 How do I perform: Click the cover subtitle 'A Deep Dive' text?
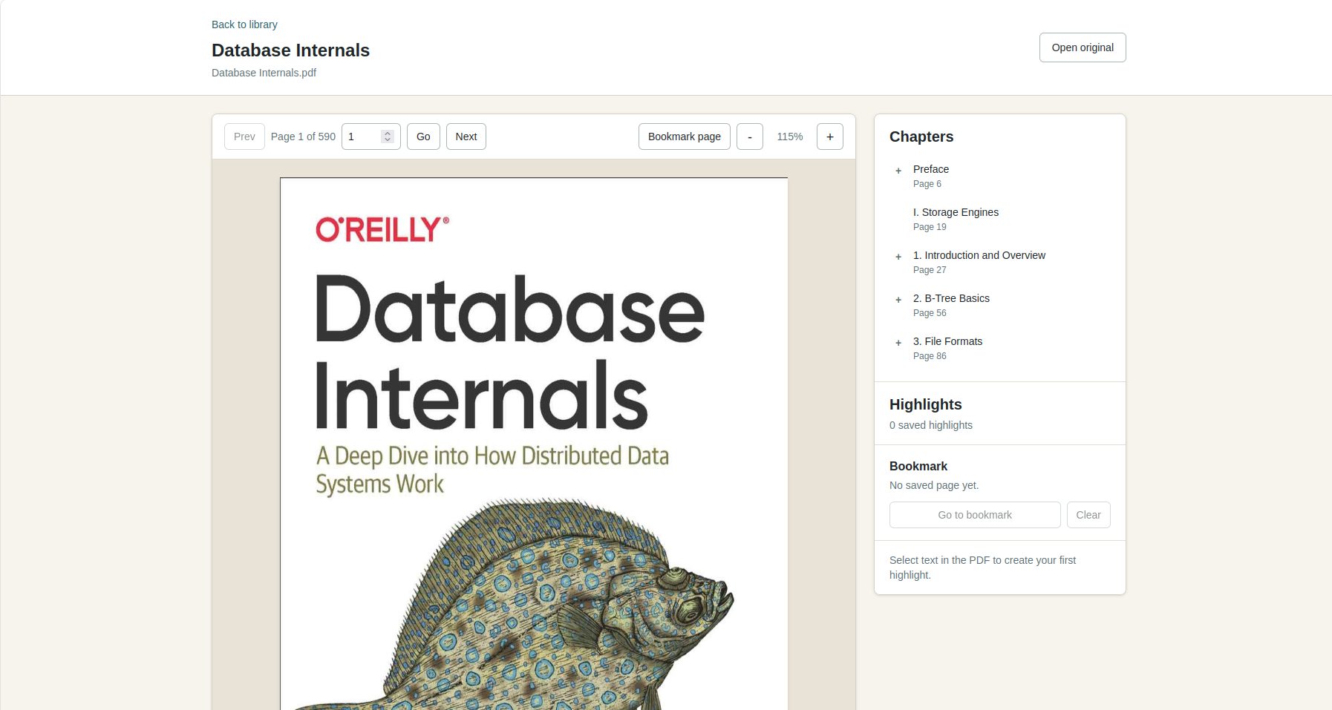pyautogui.click(x=492, y=470)
